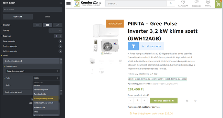Open the Kapcsolat contact icon
Image resolution: width=223 pixels, height=118 pixels.
click(x=183, y=4)
